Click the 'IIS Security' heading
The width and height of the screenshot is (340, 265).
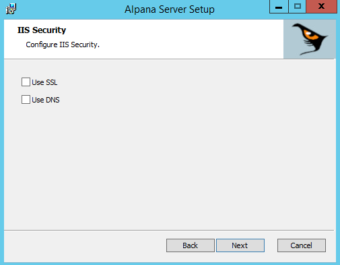click(x=42, y=30)
